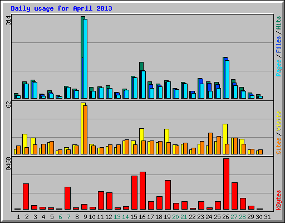Click the 'Sites' legend label
The image size is (285, 223).
(x=278, y=146)
